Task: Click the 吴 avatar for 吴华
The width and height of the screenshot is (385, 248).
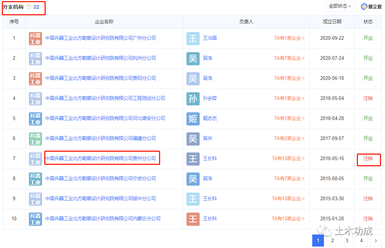Action: pyautogui.click(x=193, y=139)
